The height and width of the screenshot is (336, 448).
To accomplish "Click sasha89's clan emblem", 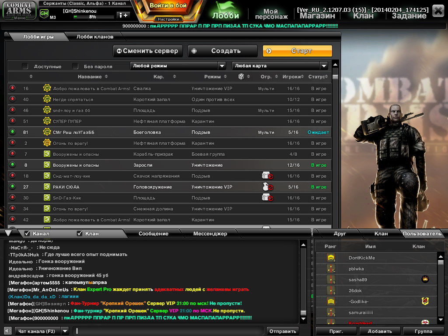I will 425,279.
